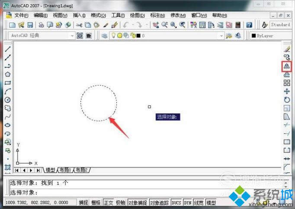The height and width of the screenshot is (209, 295).
Task: Click the Copy object tool in Modify toolbar
Action: point(287,57)
